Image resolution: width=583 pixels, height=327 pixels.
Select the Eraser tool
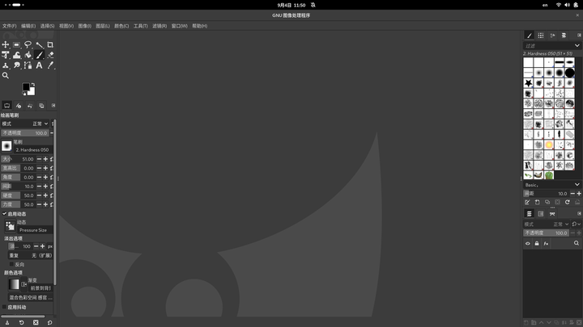click(50, 55)
